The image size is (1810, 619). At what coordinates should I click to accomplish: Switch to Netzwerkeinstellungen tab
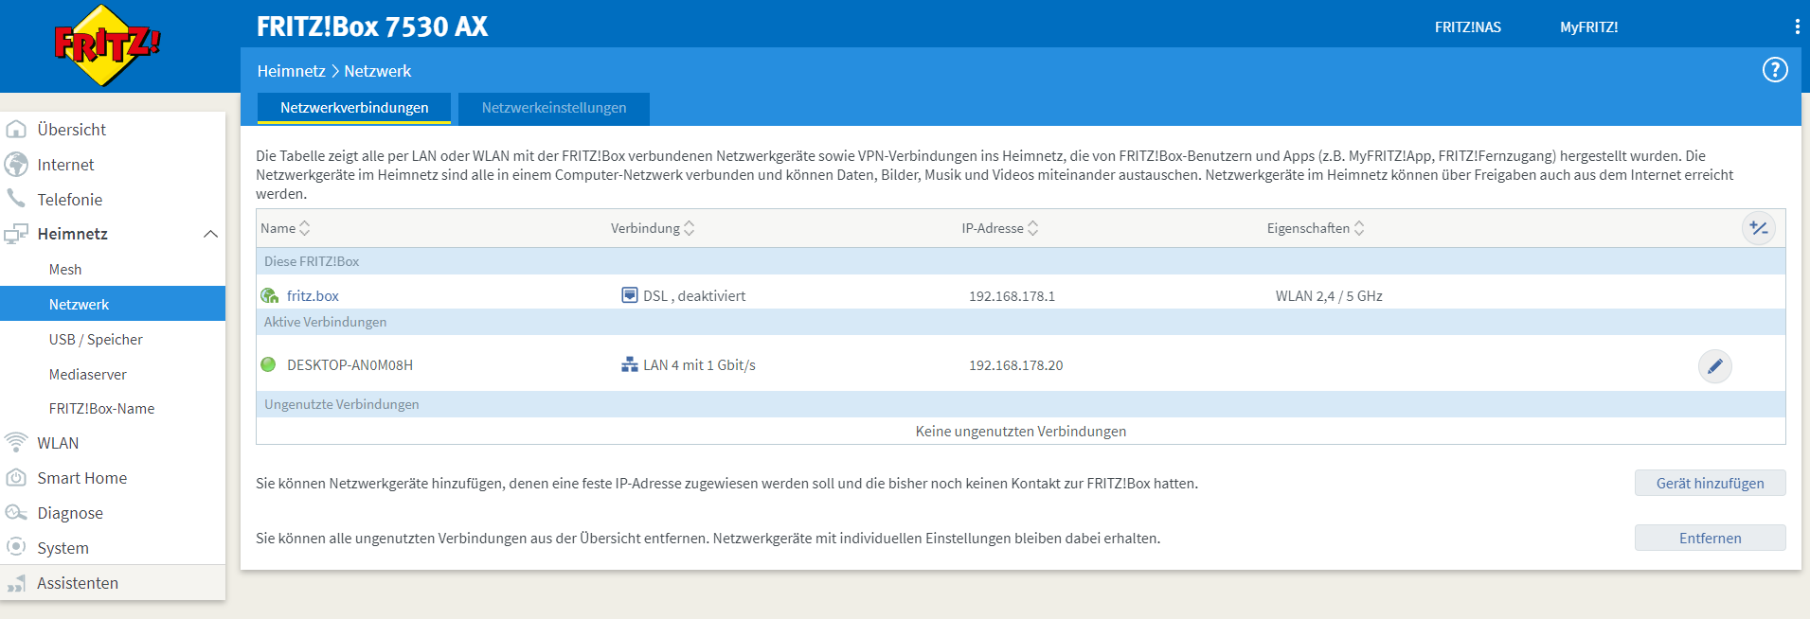coord(554,108)
